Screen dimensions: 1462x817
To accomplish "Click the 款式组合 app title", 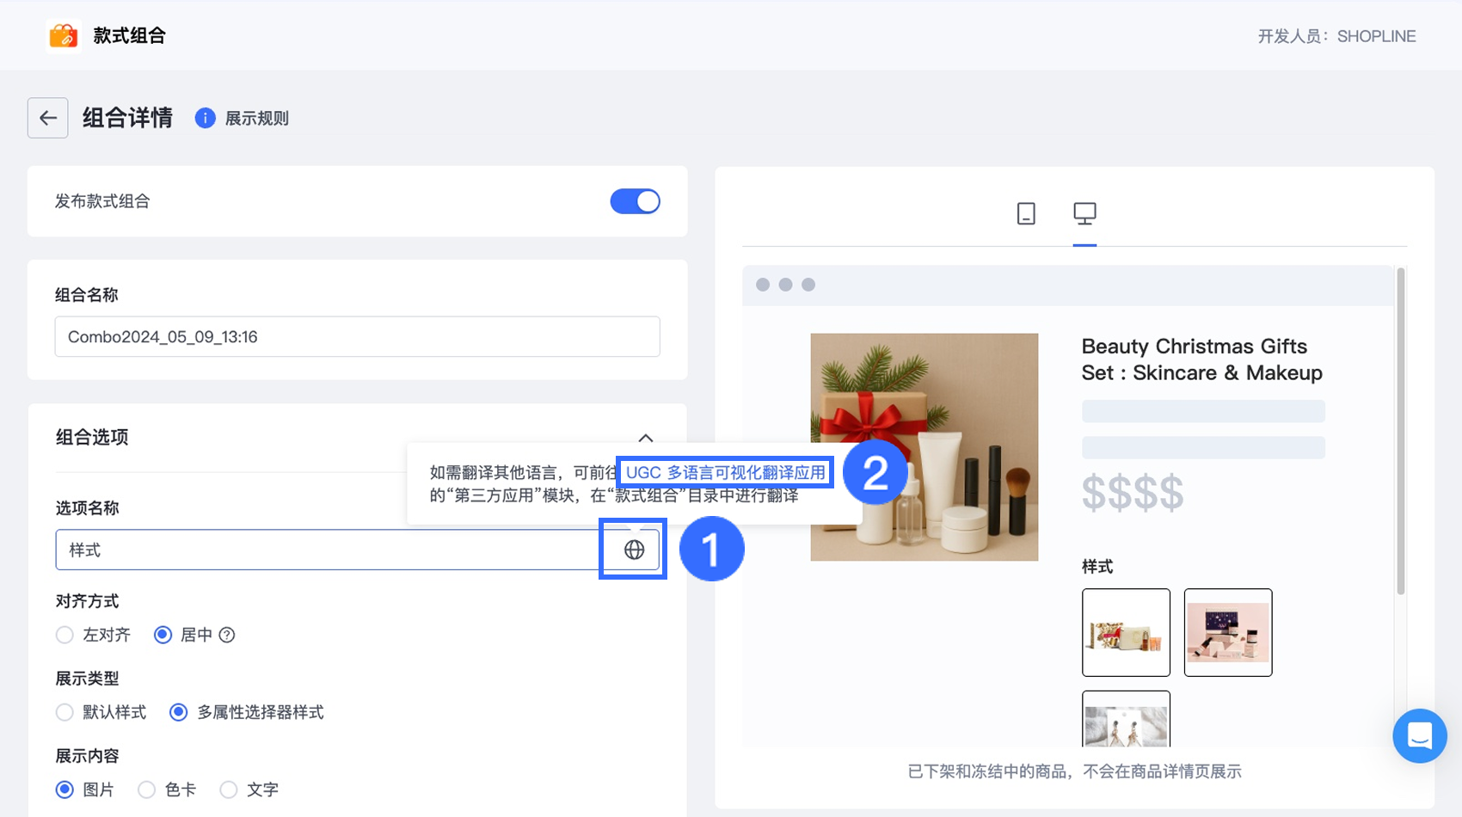I will click(x=130, y=35).
